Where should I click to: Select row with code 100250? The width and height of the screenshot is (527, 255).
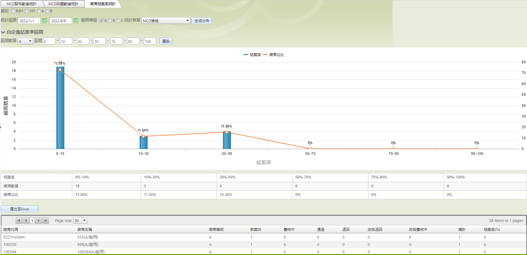(x=263, y=244)
